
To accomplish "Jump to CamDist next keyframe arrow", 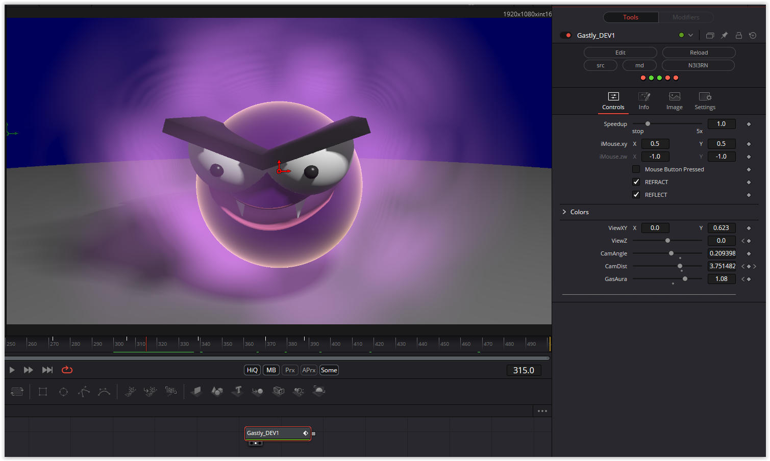I will coord(755,266).
